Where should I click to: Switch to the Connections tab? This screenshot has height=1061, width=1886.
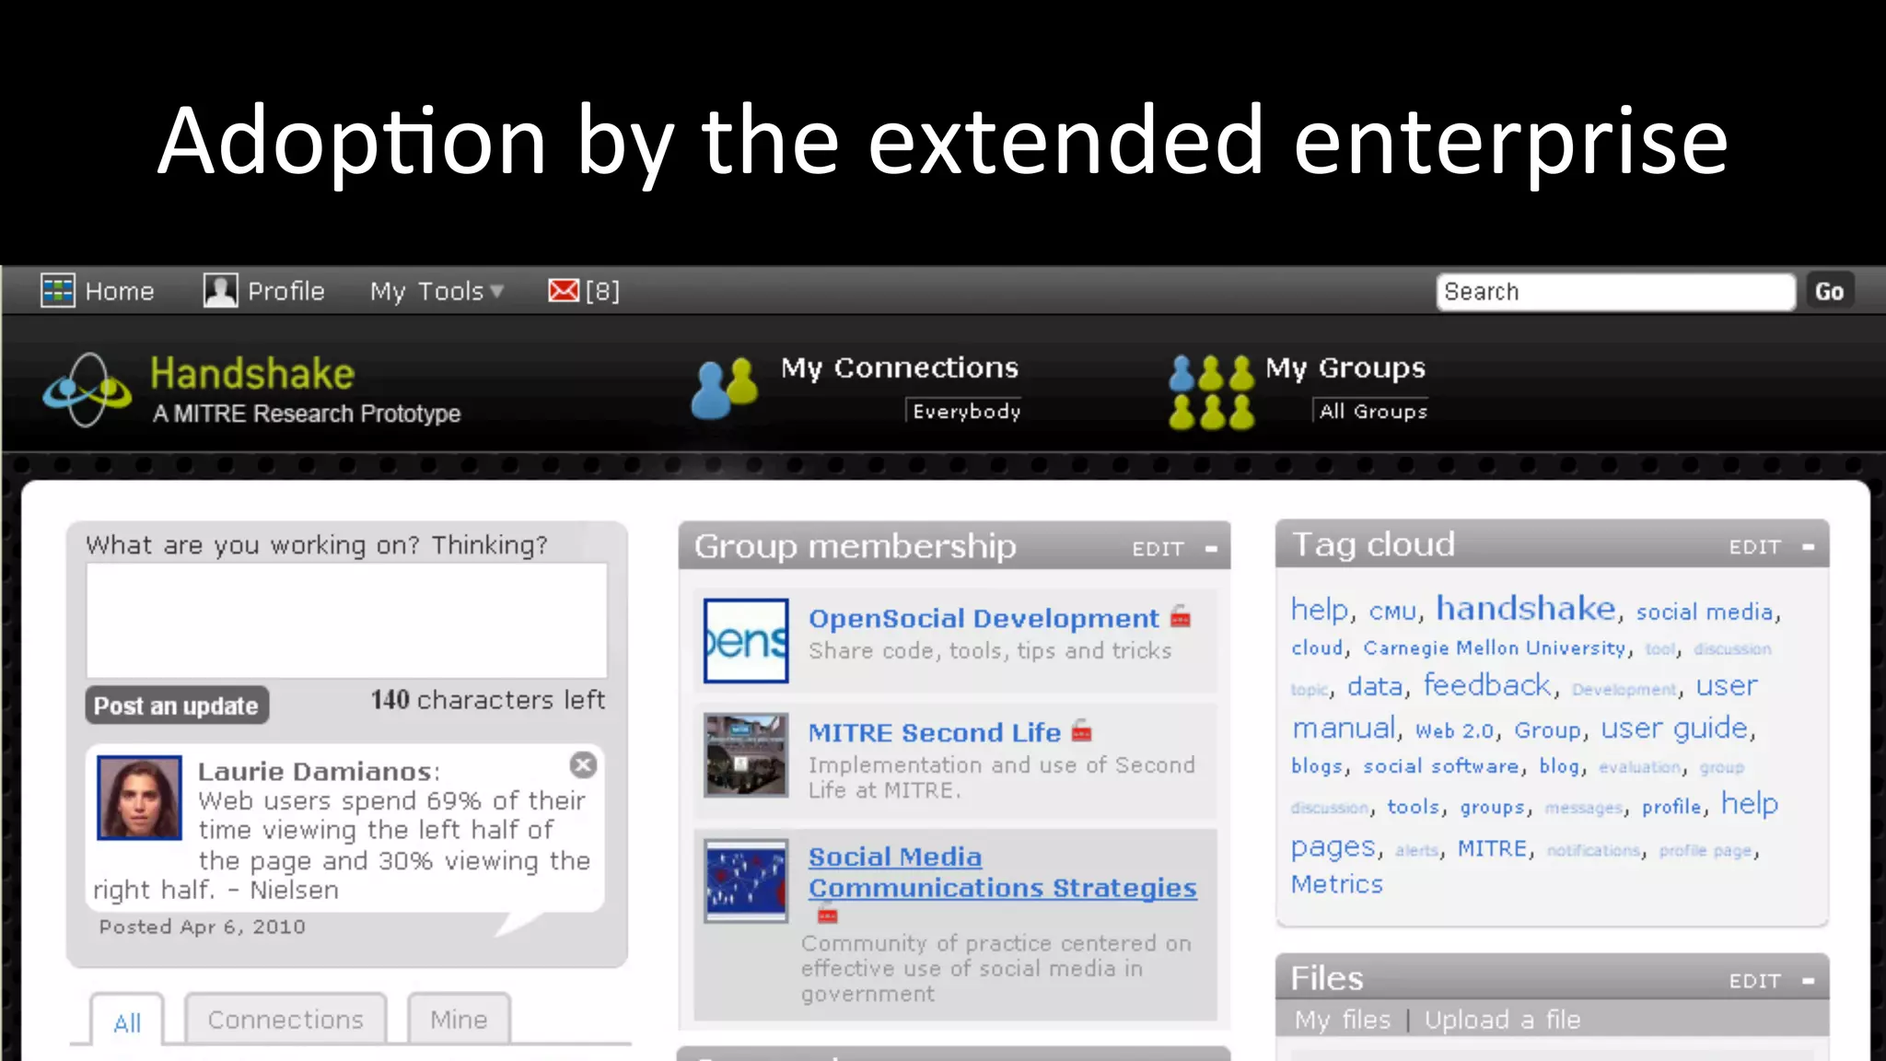pyautogui.click(x=285, y=1019)
